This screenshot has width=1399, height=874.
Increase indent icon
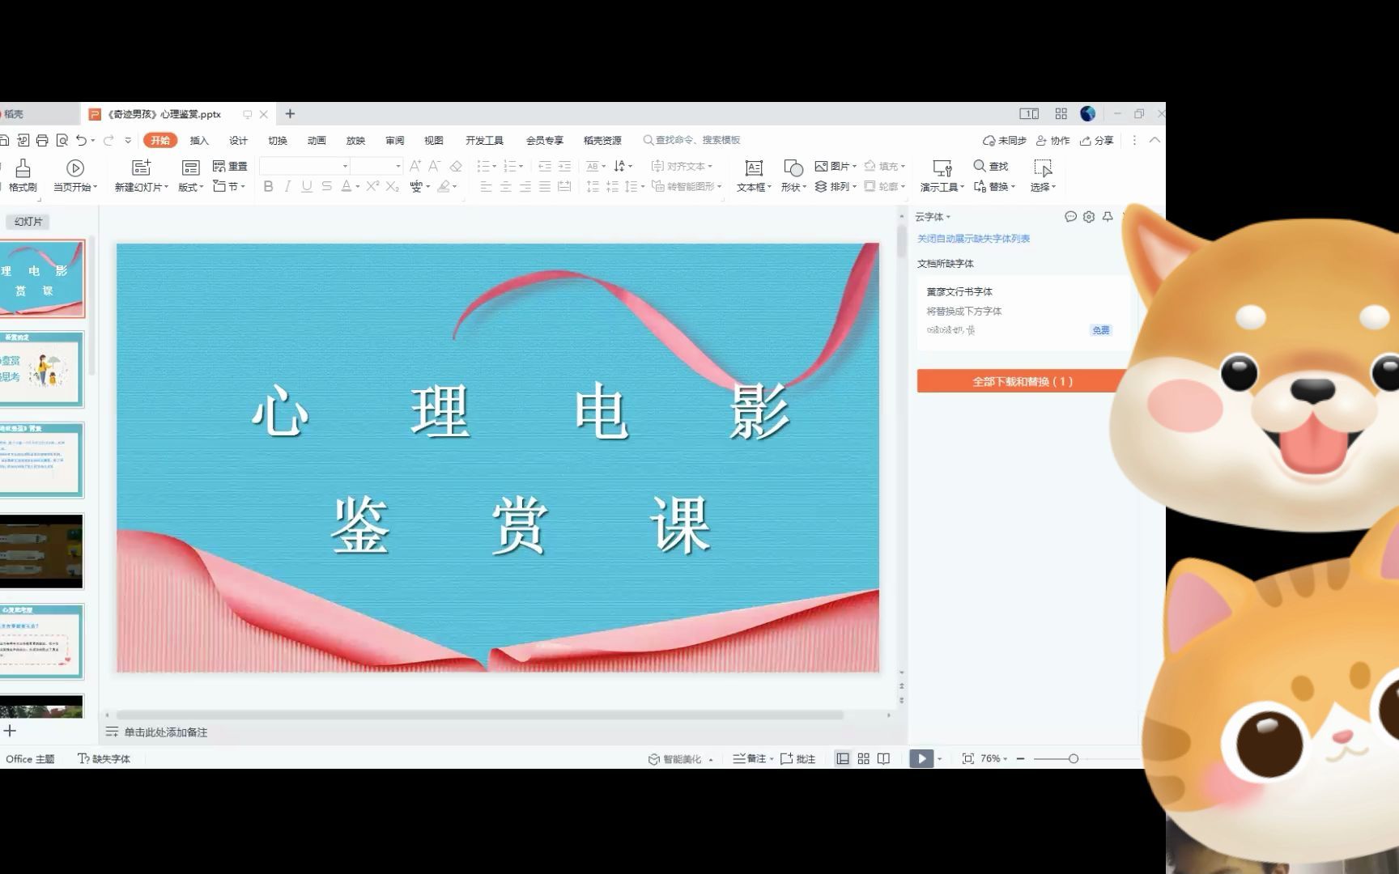coord(564,166)
